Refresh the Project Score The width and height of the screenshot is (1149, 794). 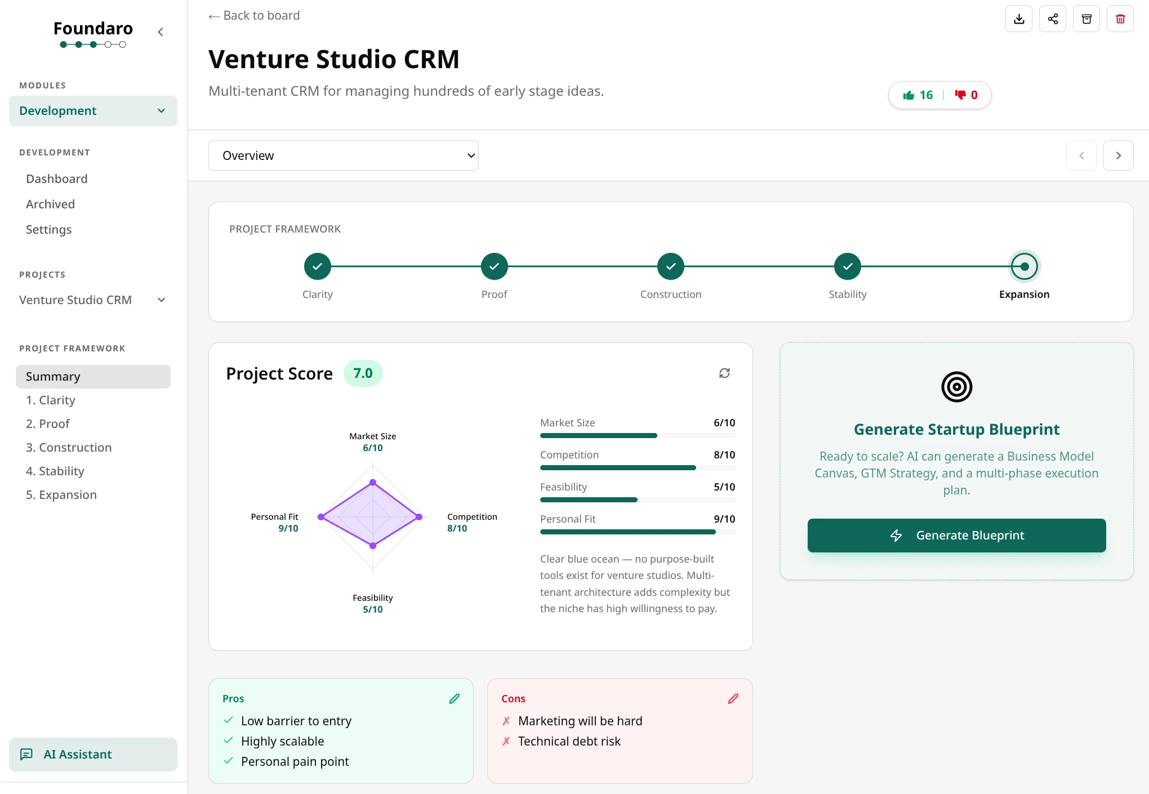coord(724,373)
